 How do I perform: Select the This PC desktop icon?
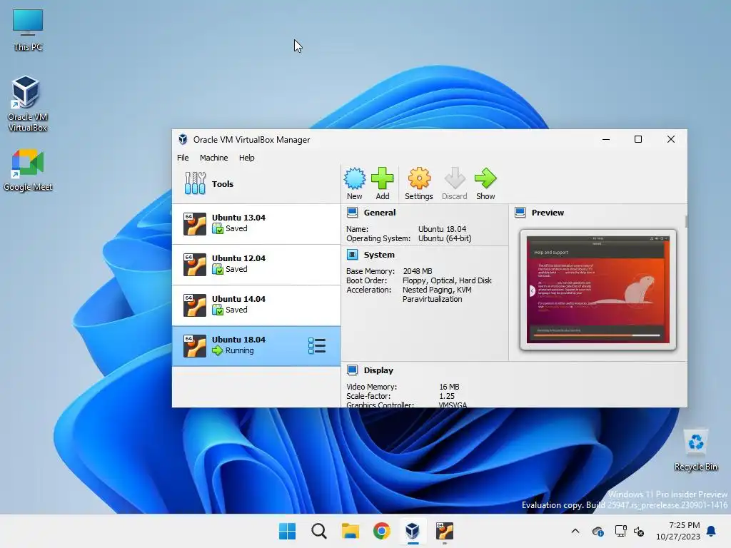[x=28, y=30]
